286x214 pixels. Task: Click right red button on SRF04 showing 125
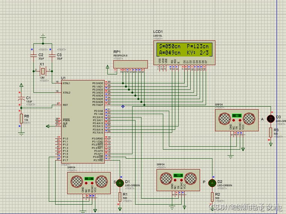click(181, 180)
